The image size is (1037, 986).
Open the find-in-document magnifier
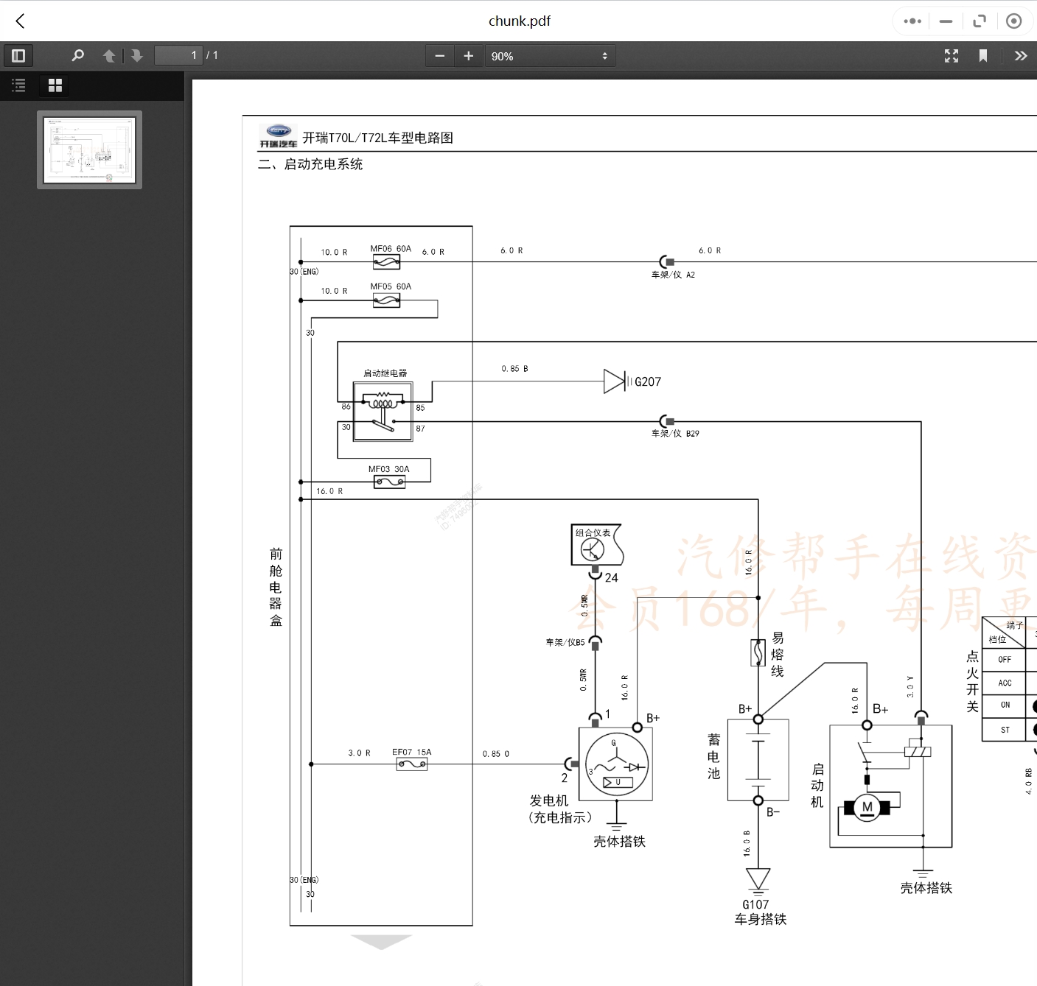77,55
